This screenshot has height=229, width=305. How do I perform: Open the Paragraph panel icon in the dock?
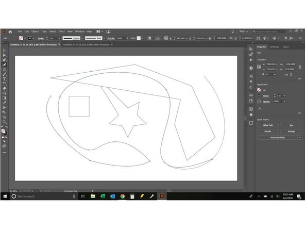pos(251,81)
